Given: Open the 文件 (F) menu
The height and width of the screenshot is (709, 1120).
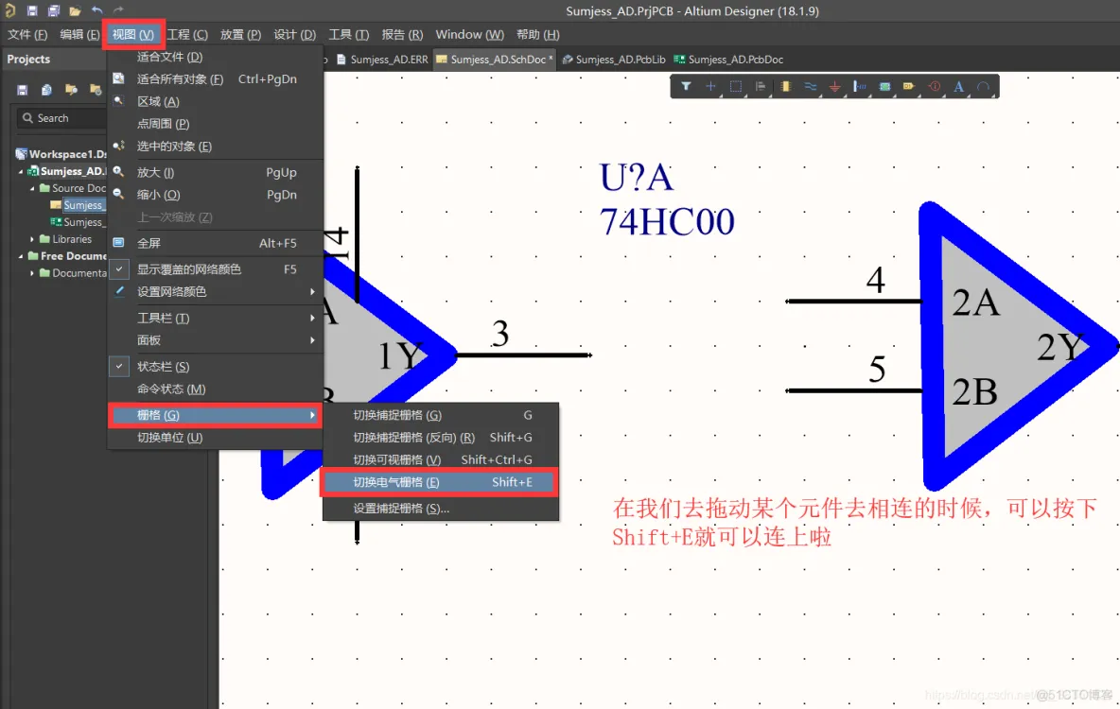Looking at the screenshot, I should [x=27, y=34].
